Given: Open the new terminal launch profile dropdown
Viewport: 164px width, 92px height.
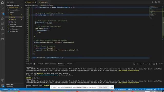Looking at the screenshot, I should (x=151, y=64).
